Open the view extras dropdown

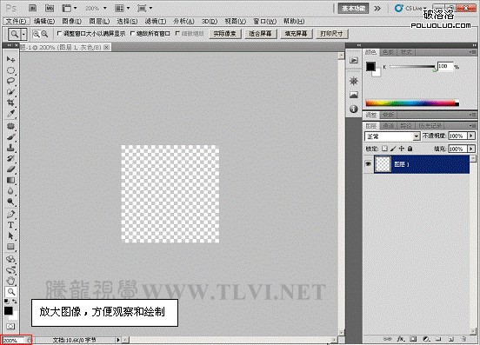pyautogui.click(x=70, y=9)
